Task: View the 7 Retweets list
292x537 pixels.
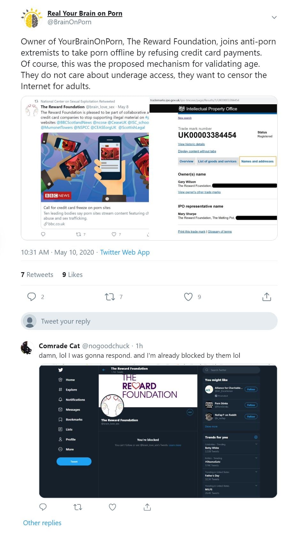Action: tap(37, 274)
